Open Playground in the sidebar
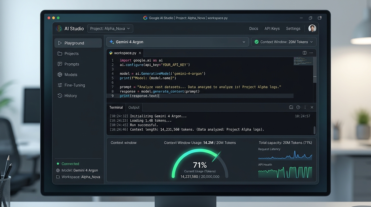 tap(78, 43)
